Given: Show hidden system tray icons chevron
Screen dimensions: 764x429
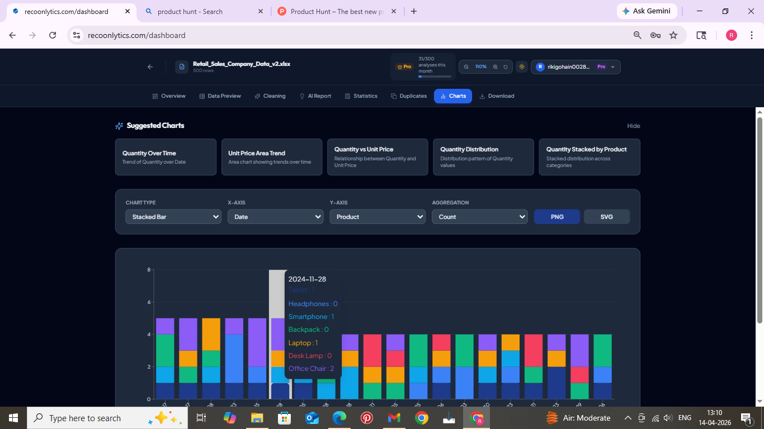Looking at the screenshot, I should 628,418.
